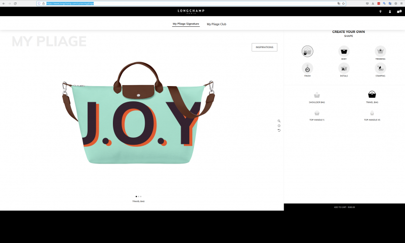Open the Body customization step
Screen dimensions: 405x243
point(344,52)
